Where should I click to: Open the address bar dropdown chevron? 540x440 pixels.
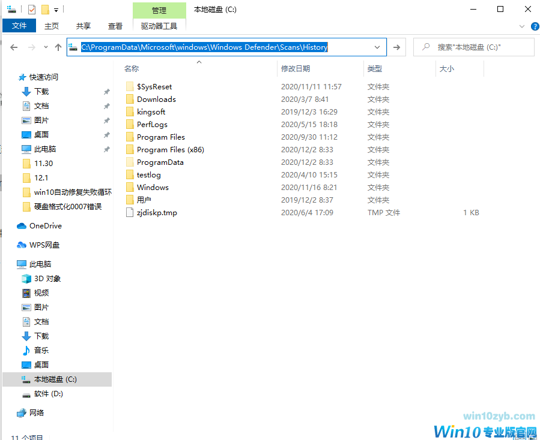click(x=377, y=47)
